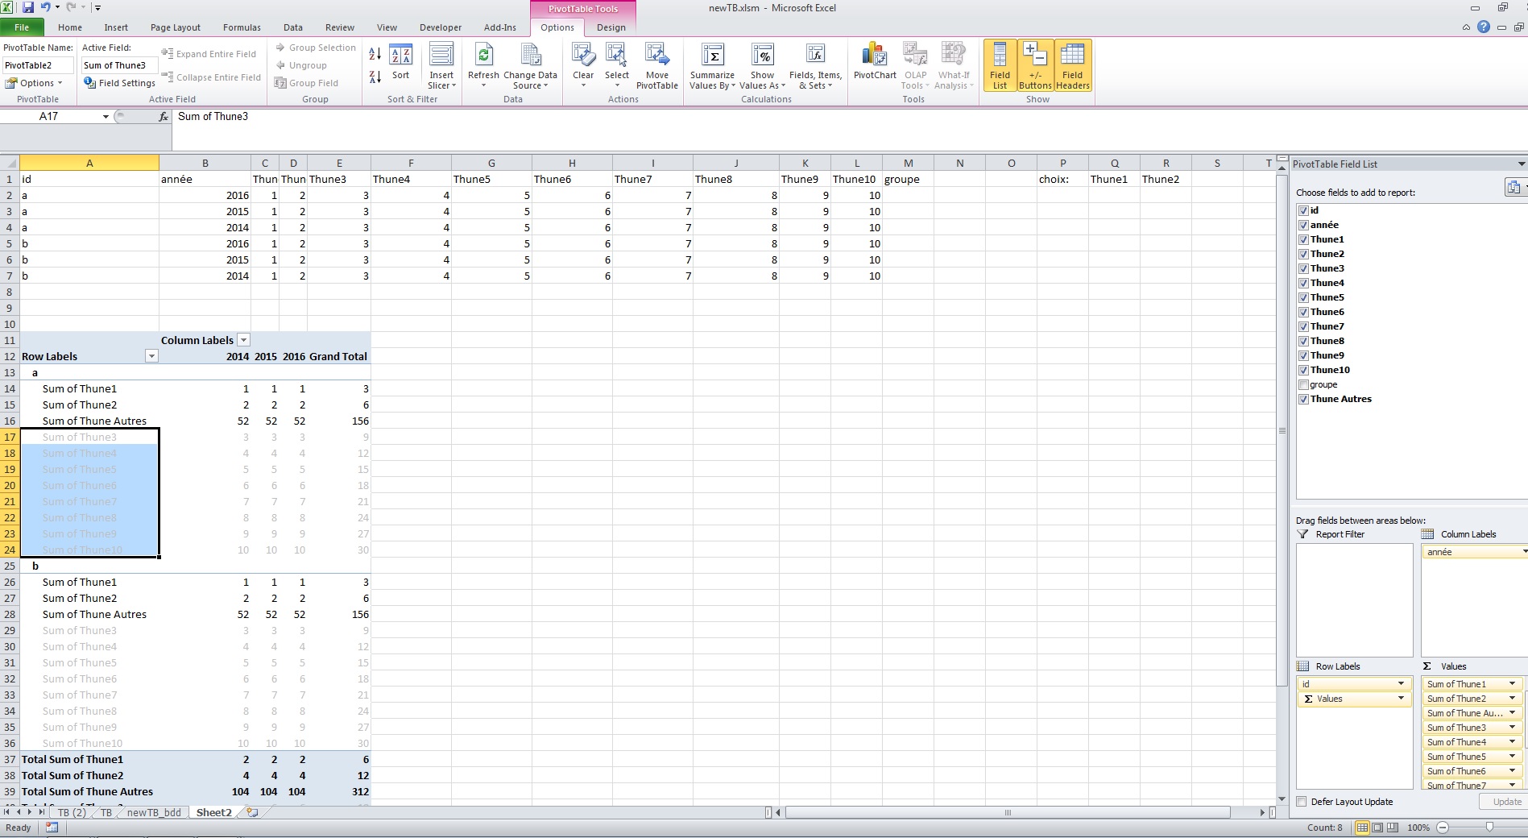This screenshot has width=1528, height=838.
Task: Open Show Values As
Action: click(x=762, y=67)
